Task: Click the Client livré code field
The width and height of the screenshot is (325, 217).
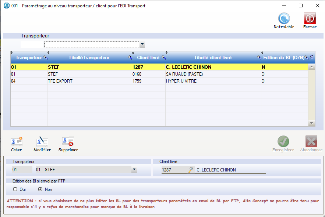Action: (x=174, y=170)
